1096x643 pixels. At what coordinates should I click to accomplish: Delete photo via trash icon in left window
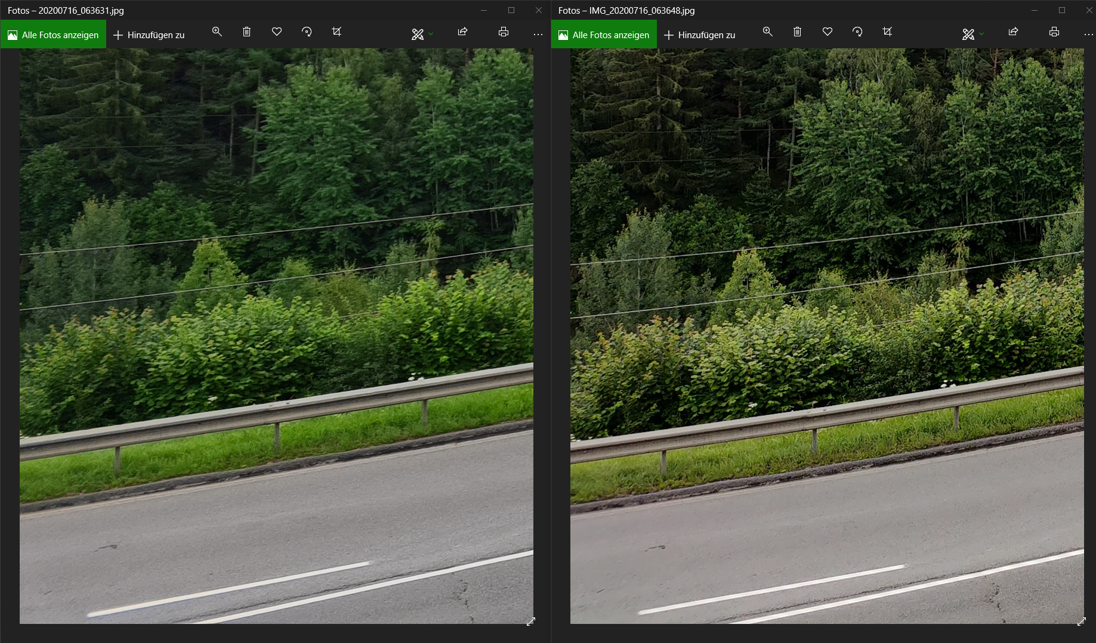pyautogui.click(x=246, y=32)
